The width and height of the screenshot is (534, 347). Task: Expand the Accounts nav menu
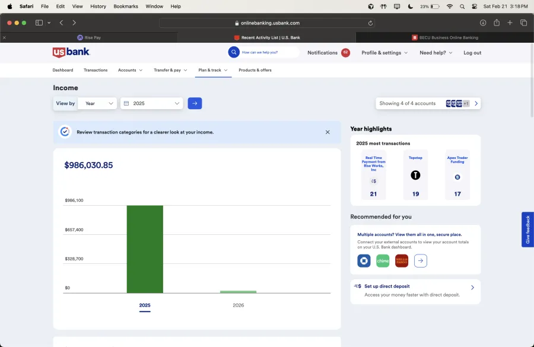(x=131, y=70)
